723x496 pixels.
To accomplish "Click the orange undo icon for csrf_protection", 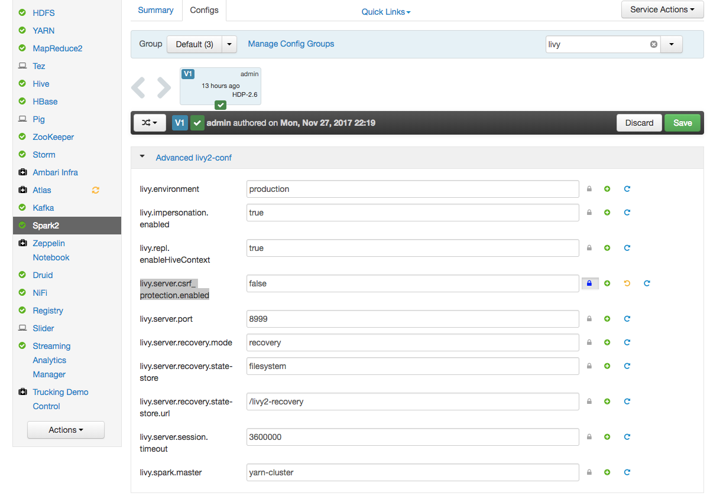I will [x=627, y=283].
